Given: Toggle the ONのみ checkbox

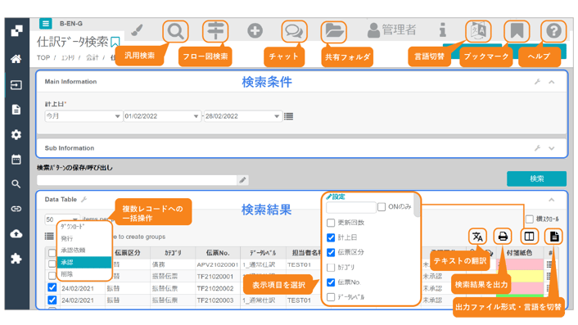Looking at the screenshot, I should 382,207.
